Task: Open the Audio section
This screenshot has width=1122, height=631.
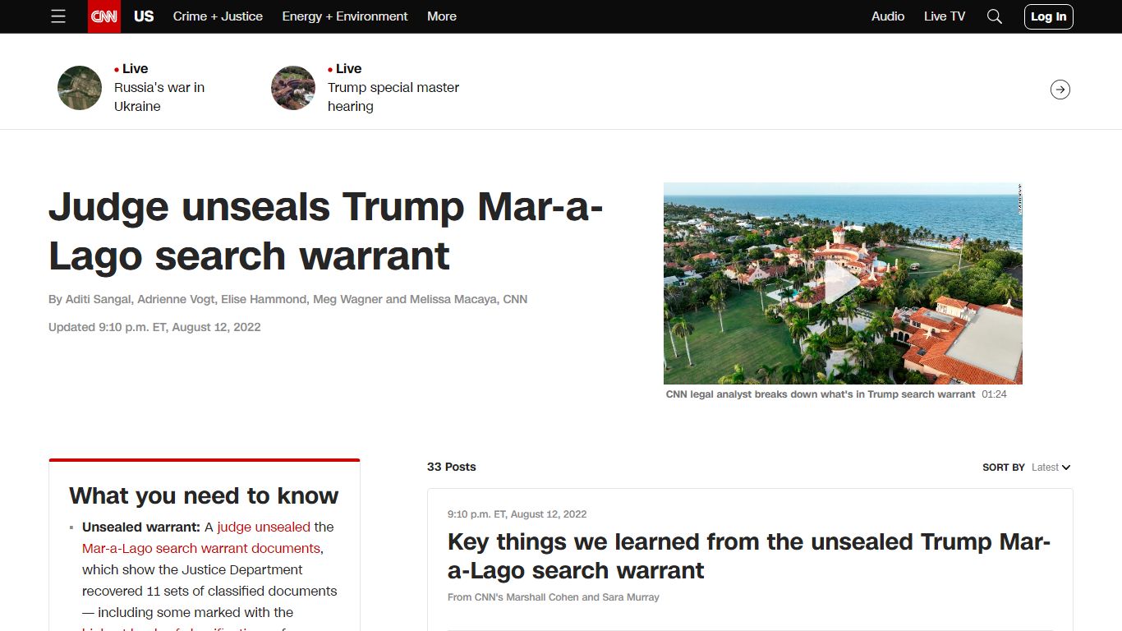Action: point(888,16)
